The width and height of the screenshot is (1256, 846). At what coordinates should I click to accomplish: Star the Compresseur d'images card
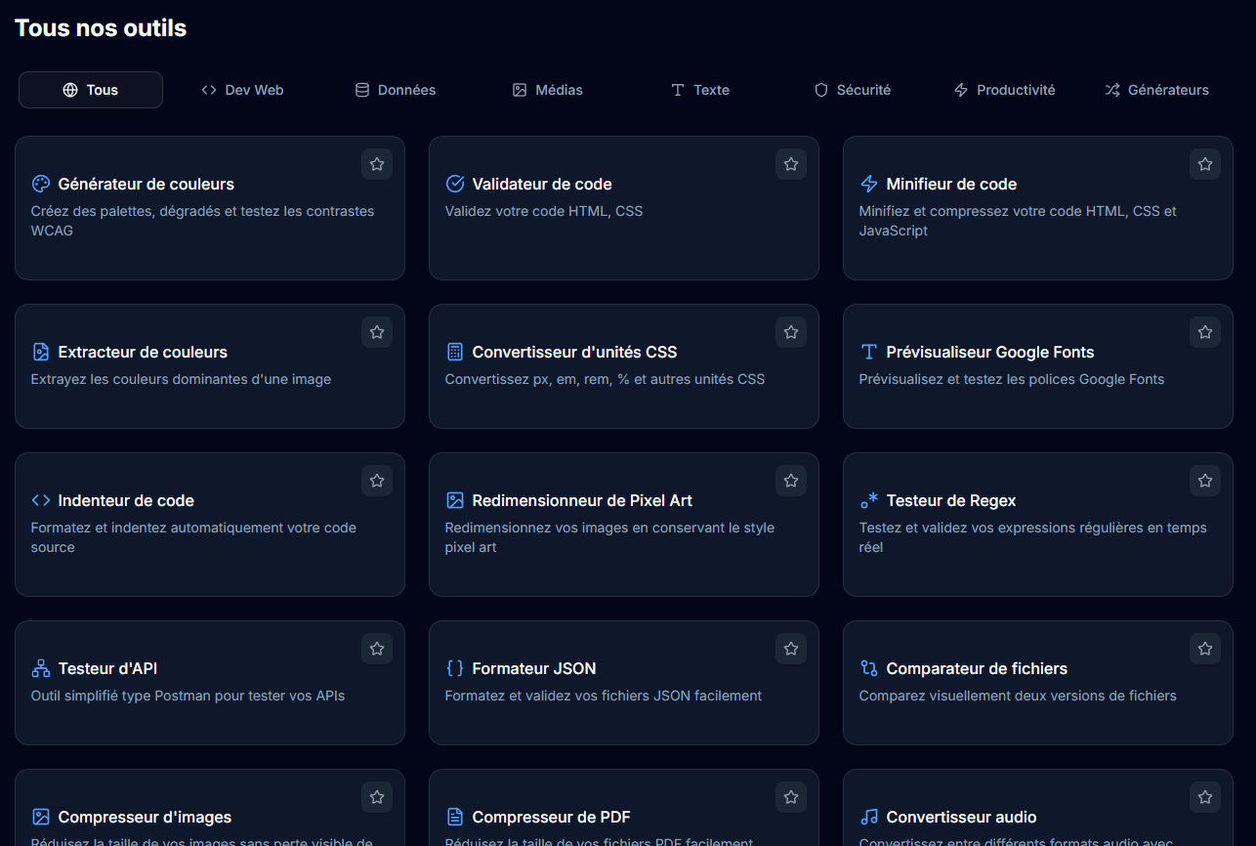(x=377, y=797)
